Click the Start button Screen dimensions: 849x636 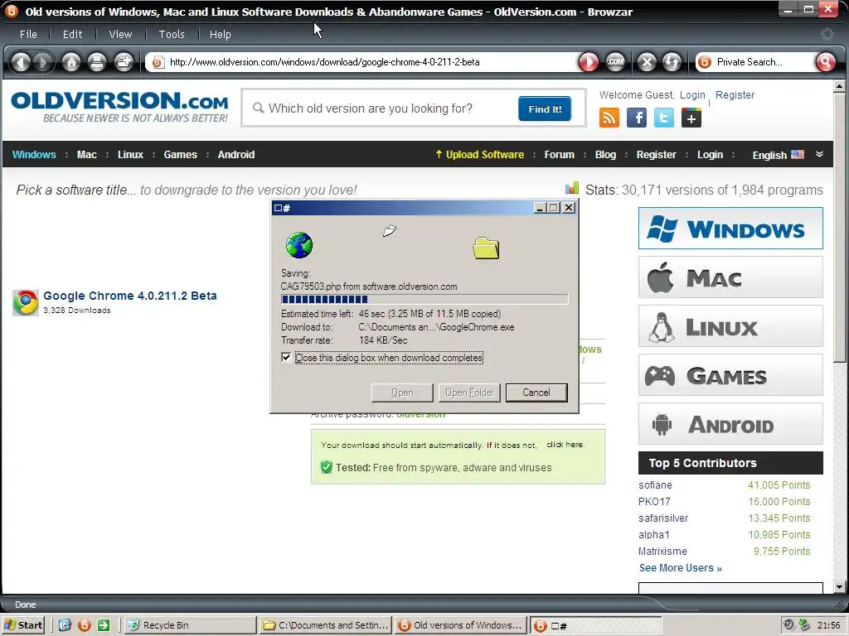pyautogui.click(x=23, y=625)
